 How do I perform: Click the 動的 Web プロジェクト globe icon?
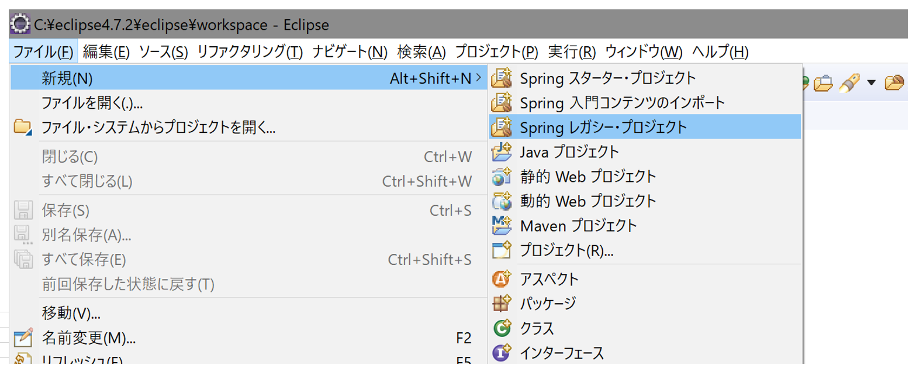pos(502,201)
